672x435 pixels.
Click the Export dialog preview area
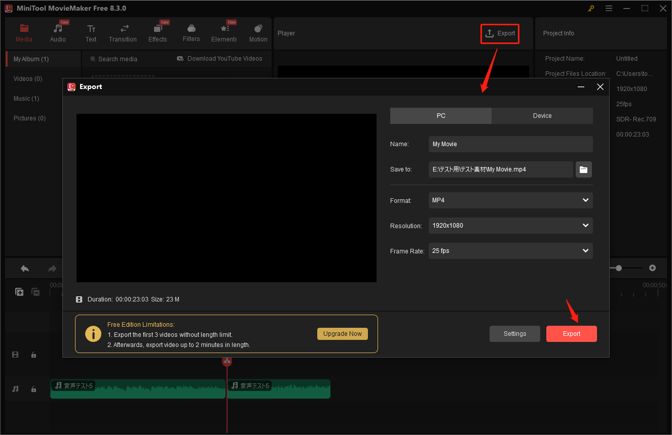click(227, 198)
